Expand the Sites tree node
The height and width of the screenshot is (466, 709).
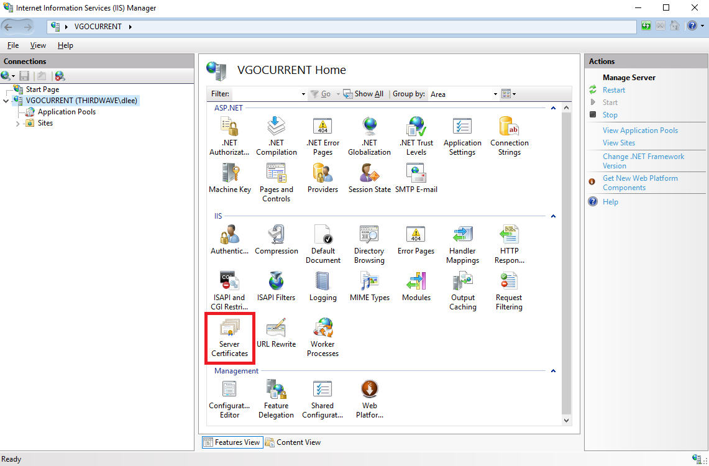(17, 124)
